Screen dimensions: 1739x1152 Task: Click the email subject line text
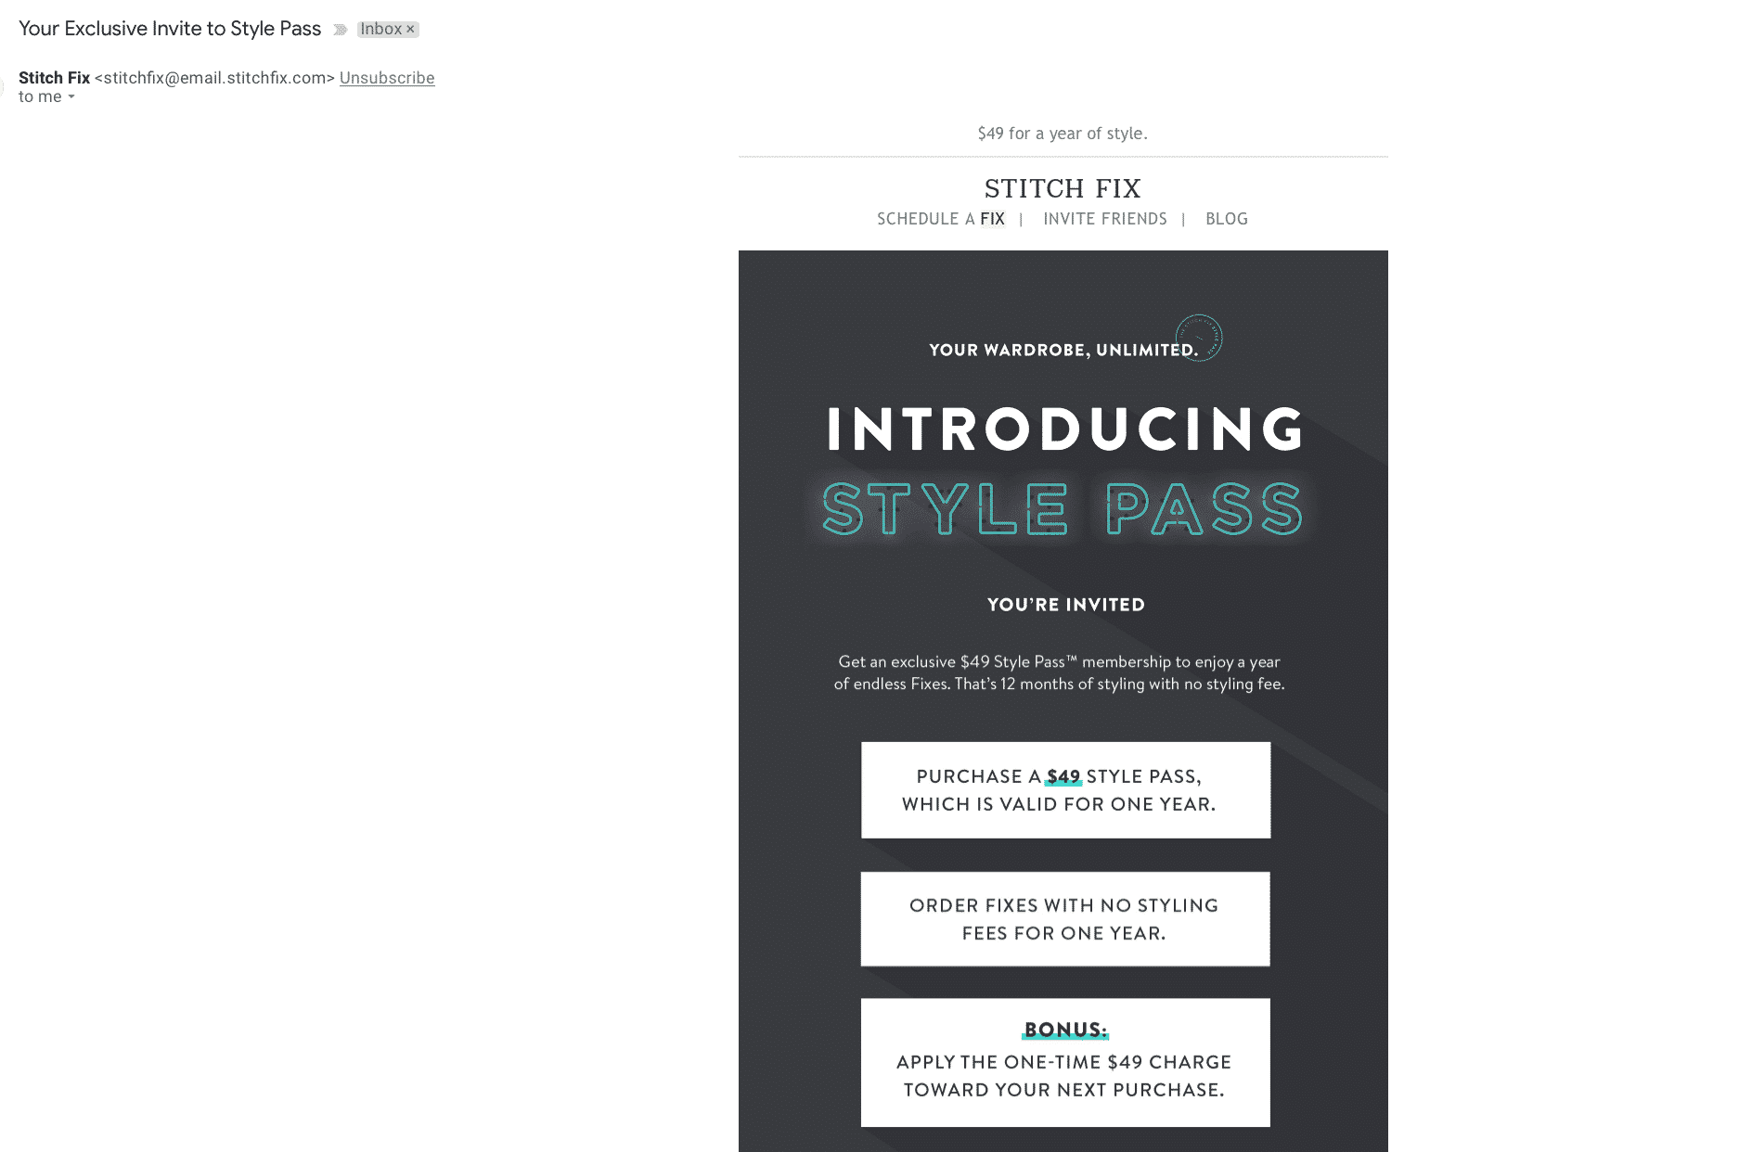coord(170,29)
